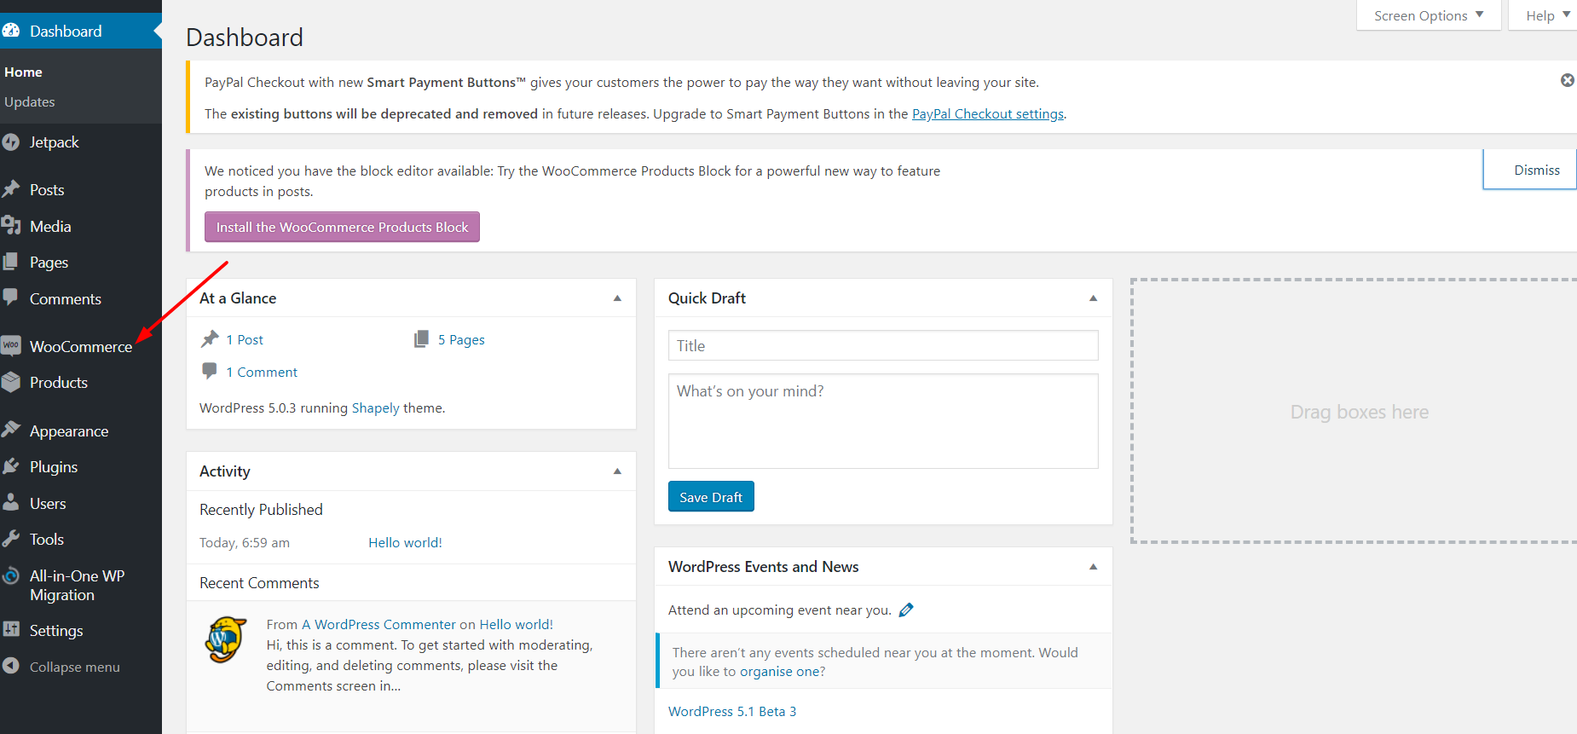The image size is (1577, 734).
Task: Open the PayPal Checkout settings link
Action: pos(988,114)
